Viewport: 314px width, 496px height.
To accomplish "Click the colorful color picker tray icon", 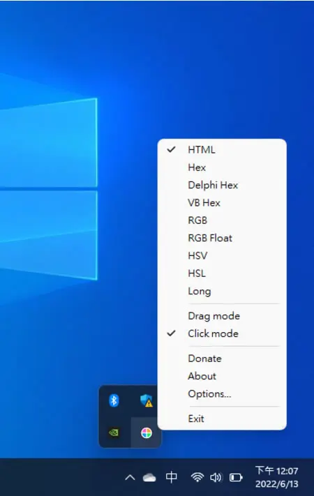I will 147,433.
